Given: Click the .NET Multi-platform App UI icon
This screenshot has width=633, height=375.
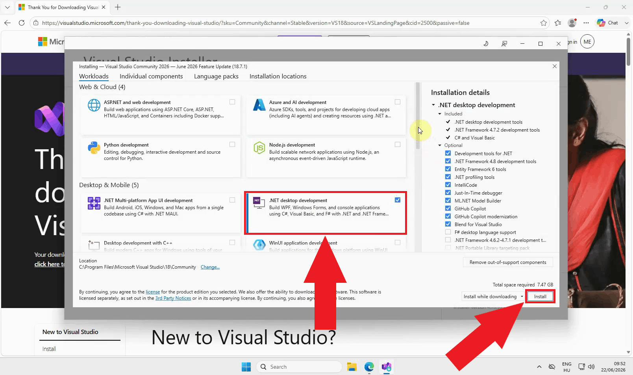Looking at the screenshot, I should (x=94, y=203).
